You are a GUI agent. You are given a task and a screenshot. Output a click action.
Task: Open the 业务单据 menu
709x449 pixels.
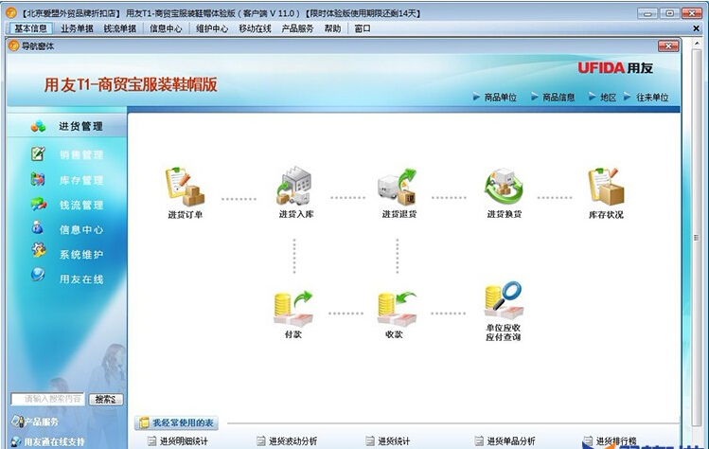[x=77, y=28]
